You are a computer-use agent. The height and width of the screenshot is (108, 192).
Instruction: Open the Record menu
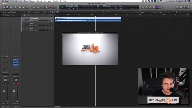pyautogui.click(x=39, y=1)
